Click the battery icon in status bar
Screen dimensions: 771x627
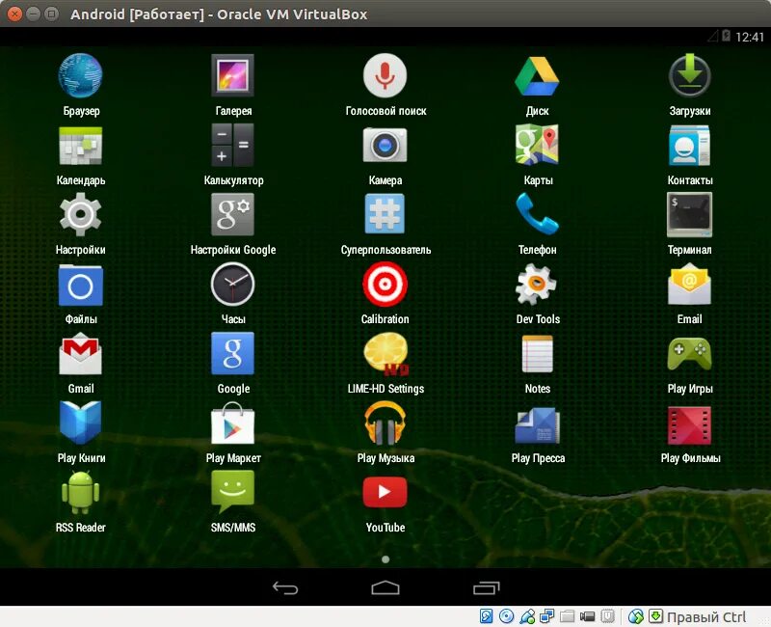(x=726, y=36)
